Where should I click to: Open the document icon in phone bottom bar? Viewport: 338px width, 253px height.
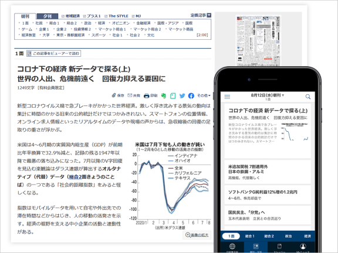[279, 247]
